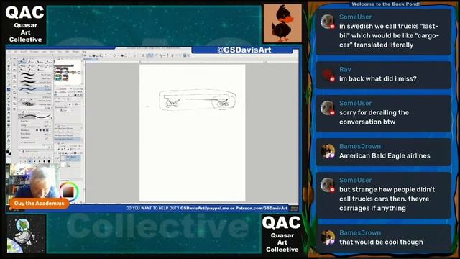Click the @GSDavisArt handle banner
Viewport: 460px width, 259px height.
244,50
